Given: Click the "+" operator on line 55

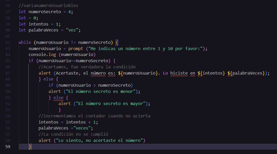Looking at the screenshot, I should tap(90, 122).
